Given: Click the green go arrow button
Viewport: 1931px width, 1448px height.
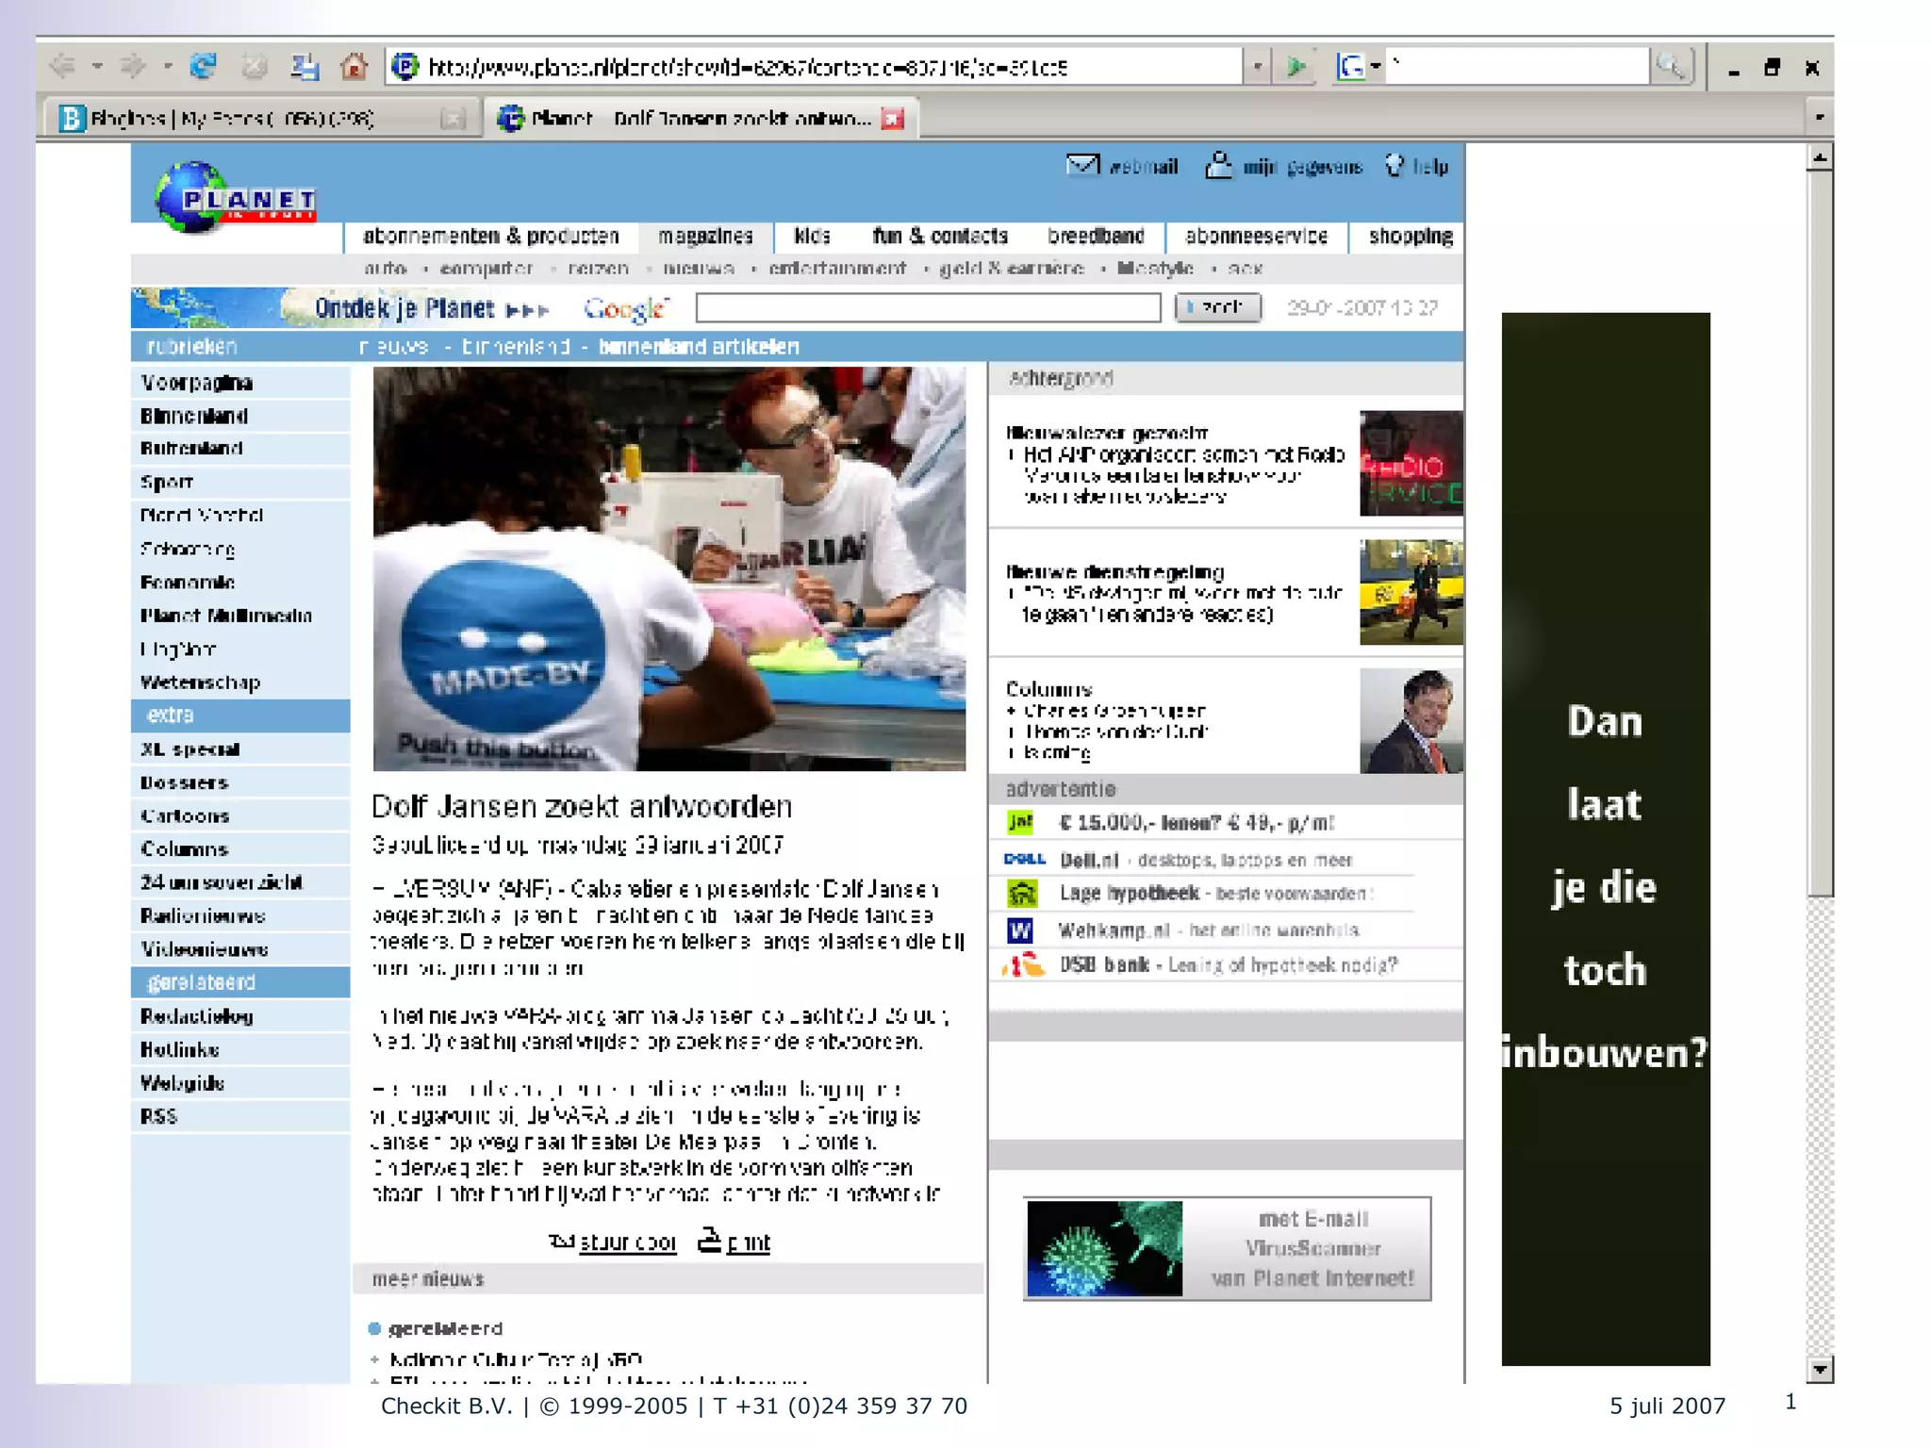Looking at the screenshot, I should point(1297,66).
